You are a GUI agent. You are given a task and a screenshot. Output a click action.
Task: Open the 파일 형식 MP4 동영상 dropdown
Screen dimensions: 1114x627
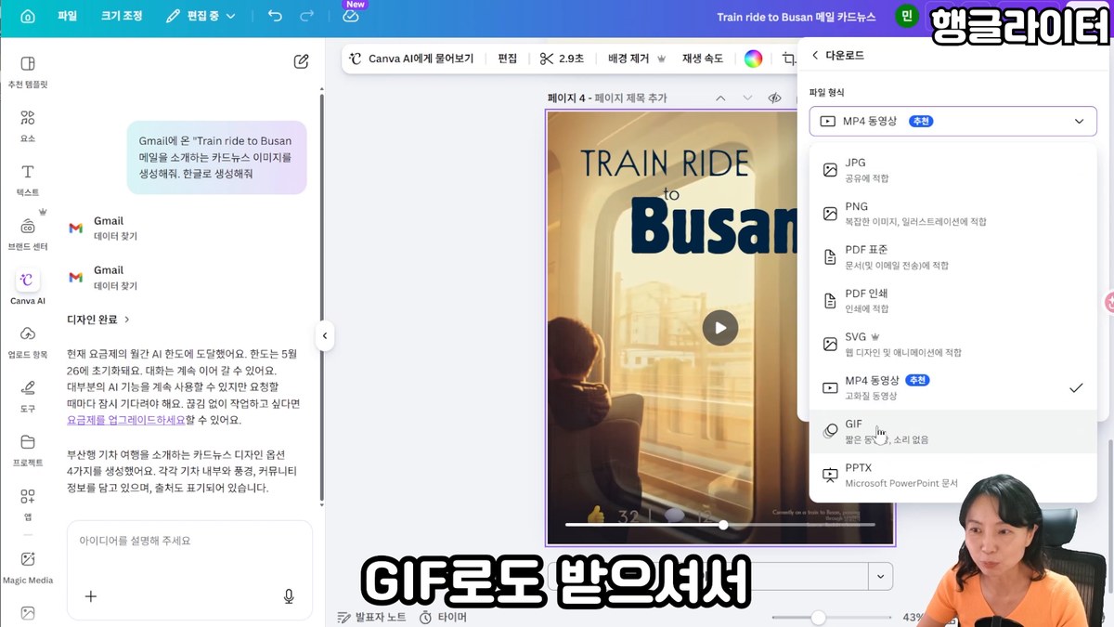click(952, 121)
